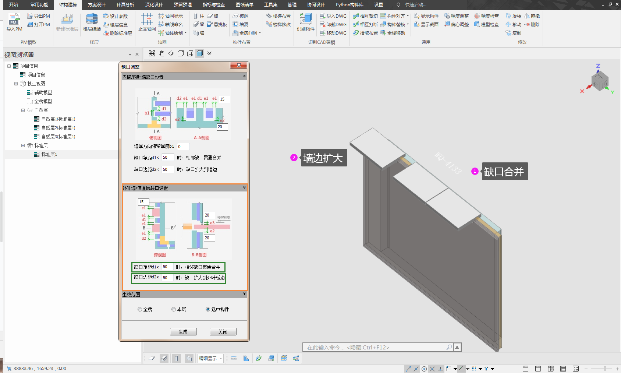621x373 pixels.
Task: Select the 正交轴网 orthogonal grid tool
Action: pyautogui.click(x=147, y=22)
